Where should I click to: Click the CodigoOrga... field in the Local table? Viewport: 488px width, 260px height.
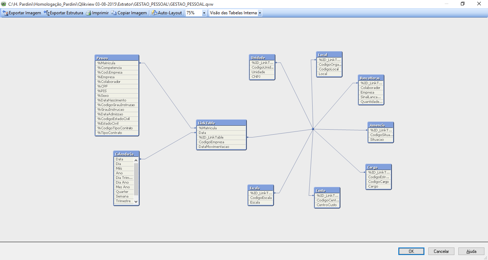click(329, 64)
